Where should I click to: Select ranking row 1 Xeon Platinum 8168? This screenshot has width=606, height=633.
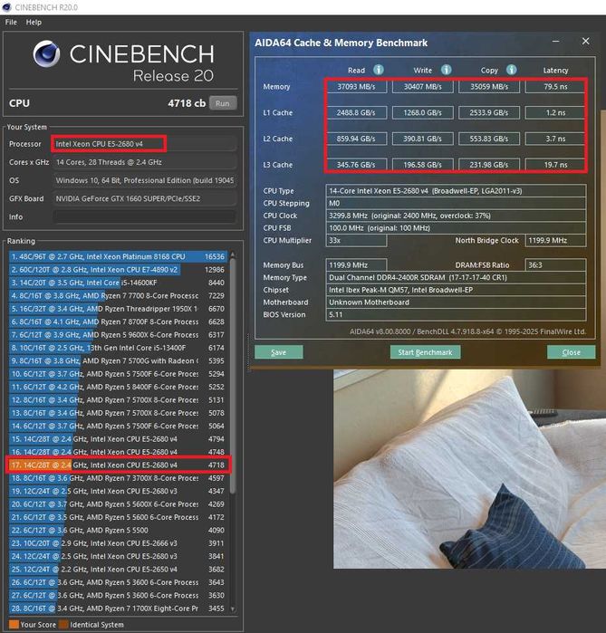(118, 257)
